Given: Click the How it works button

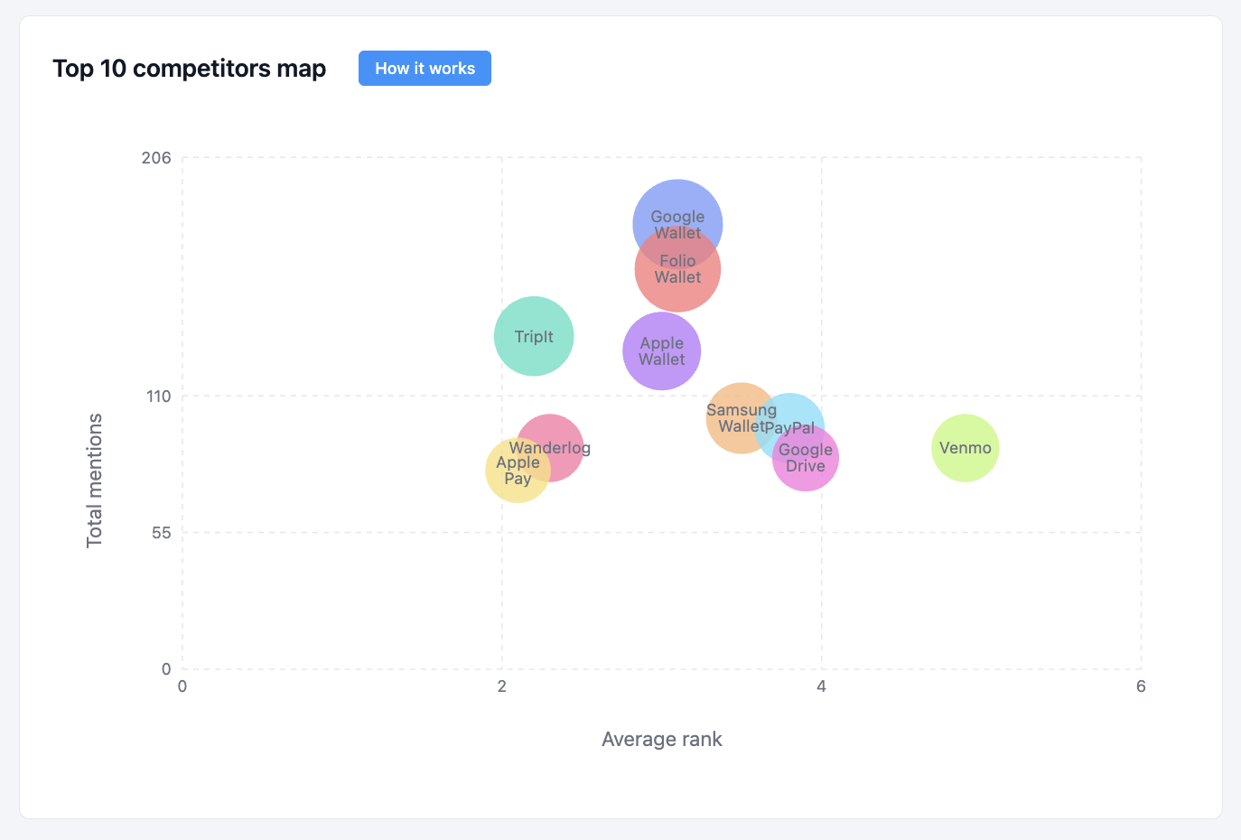Looking at the screenshot, I should pyautogui.click(x=425, y=69).
